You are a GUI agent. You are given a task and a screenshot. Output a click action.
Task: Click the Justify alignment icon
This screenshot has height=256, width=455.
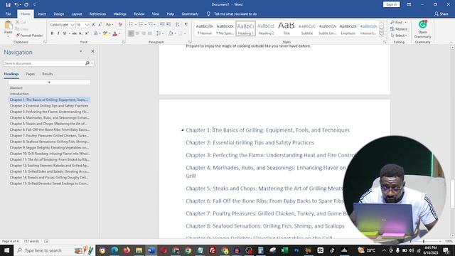150,33
